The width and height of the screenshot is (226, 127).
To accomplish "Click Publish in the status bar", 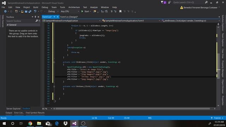I will point(217,118).
